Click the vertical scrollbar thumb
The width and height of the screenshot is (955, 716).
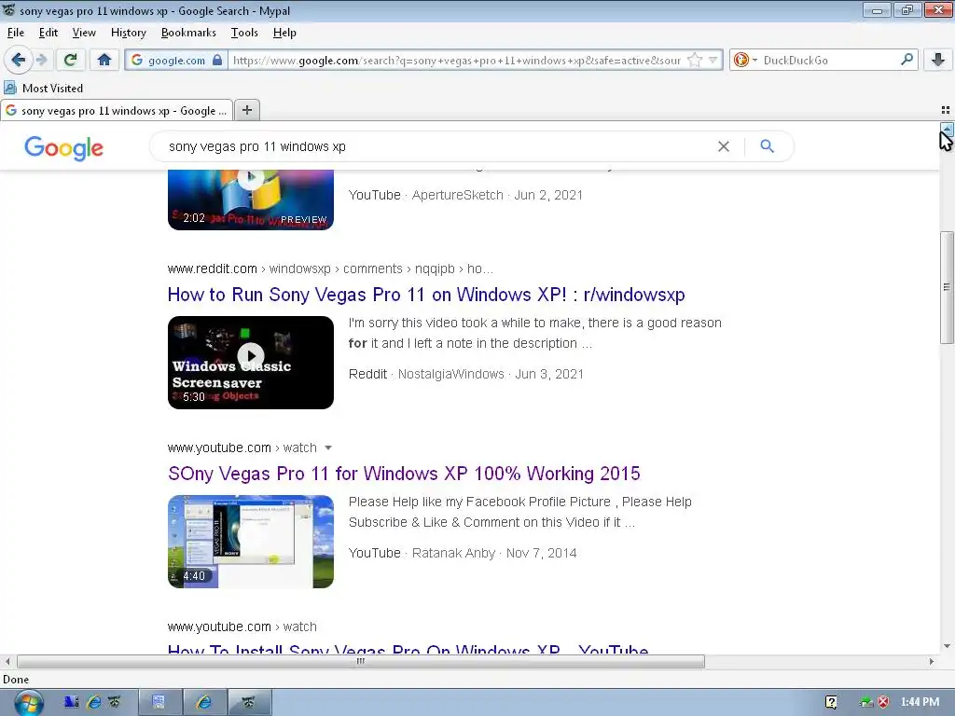[x=947, y=287]
